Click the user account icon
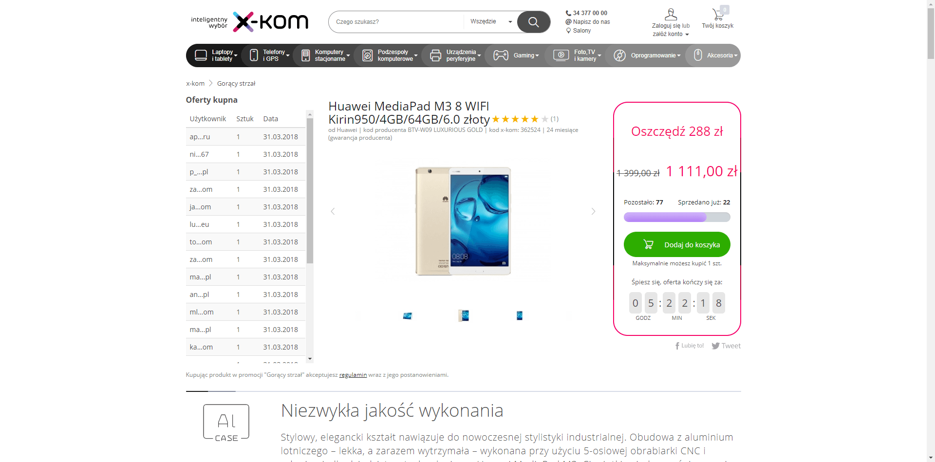935x462 pixels. click(671, 15)
